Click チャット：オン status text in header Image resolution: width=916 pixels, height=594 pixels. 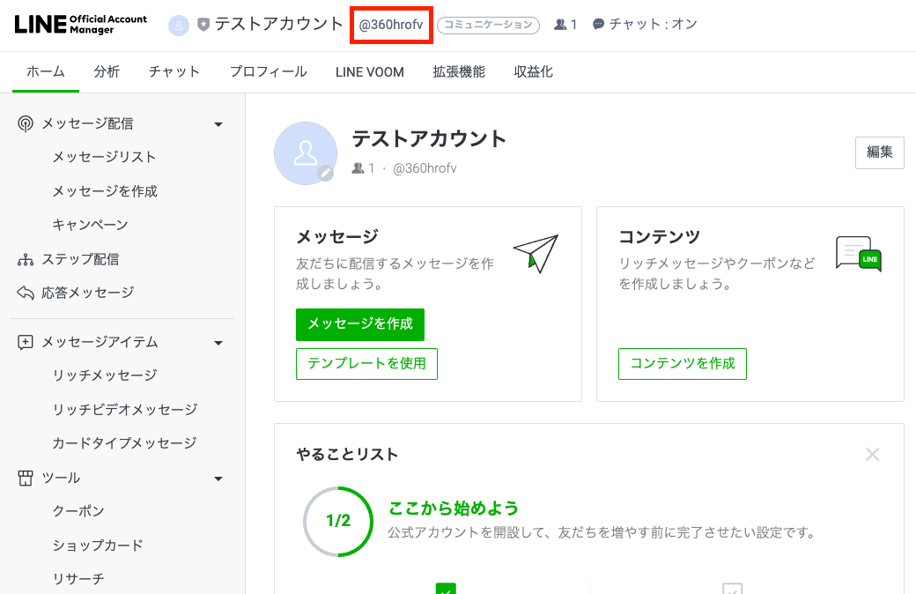tap(654, 24)
